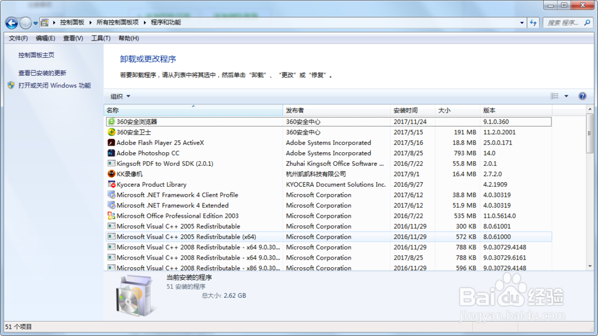Select 360安全卫士 program icon
Screen dimensions: 598x336
[x=111, y=132]
